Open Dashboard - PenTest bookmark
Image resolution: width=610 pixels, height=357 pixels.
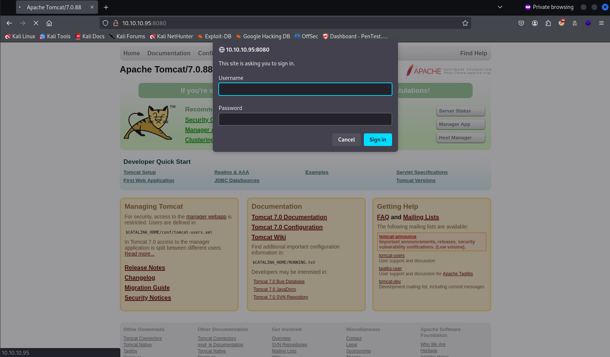(x=355, y=36)
